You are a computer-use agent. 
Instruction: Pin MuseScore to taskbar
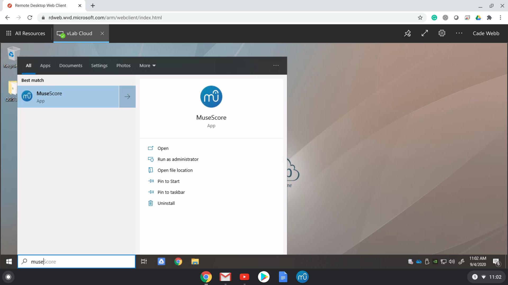pos(166,192)
